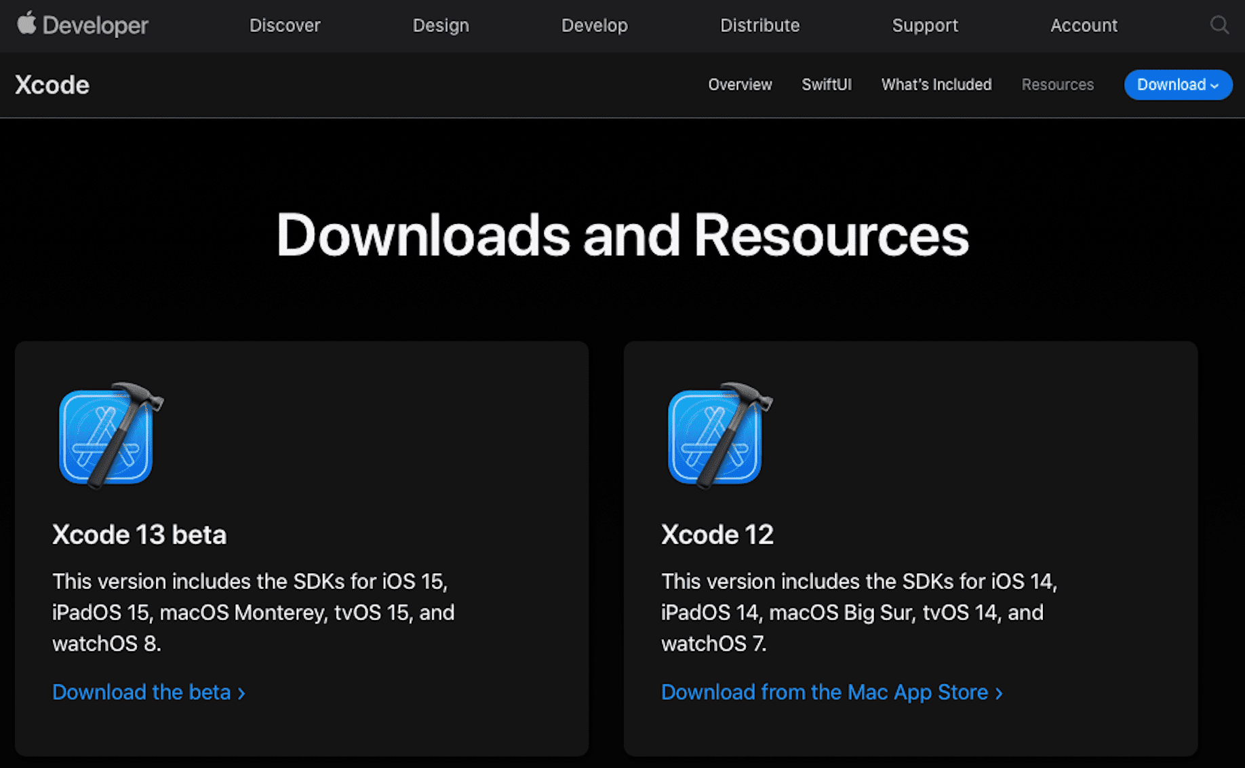Click the iOS 14 SDK description text
This screenshot has width=1245, height=768.
pos(859,612)
